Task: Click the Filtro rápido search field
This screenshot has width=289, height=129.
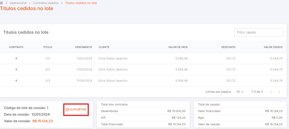Action: (x=259, y=32)
